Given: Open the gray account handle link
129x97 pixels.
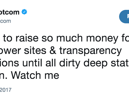Looking at the screenshot, I should point(5,21).
